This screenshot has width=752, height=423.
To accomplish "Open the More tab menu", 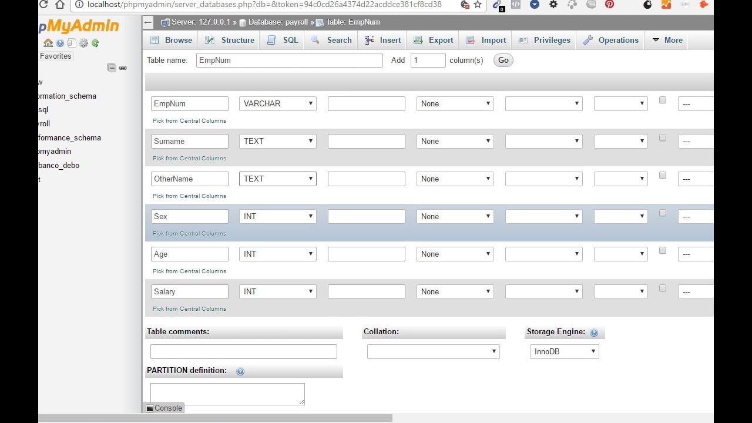I will tap(667, 40).
